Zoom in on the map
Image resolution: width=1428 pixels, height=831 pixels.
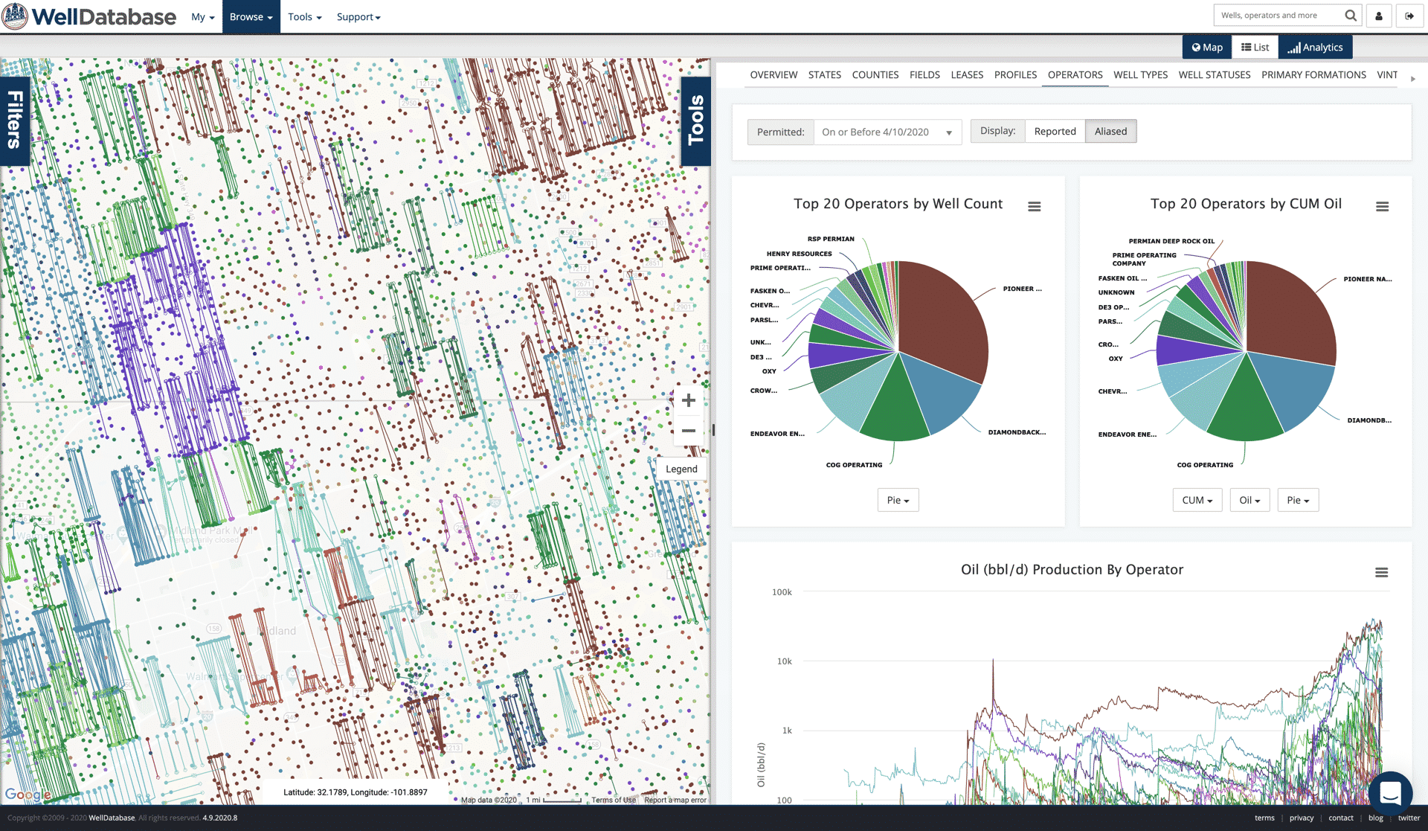pyautogui.click(x=689, y=401)
